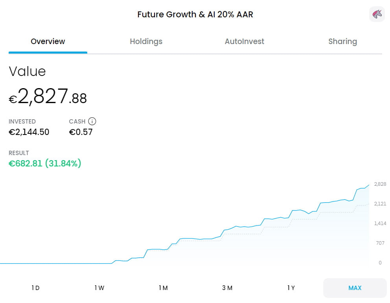Select the 1Y time range

(x=291, y=288)
